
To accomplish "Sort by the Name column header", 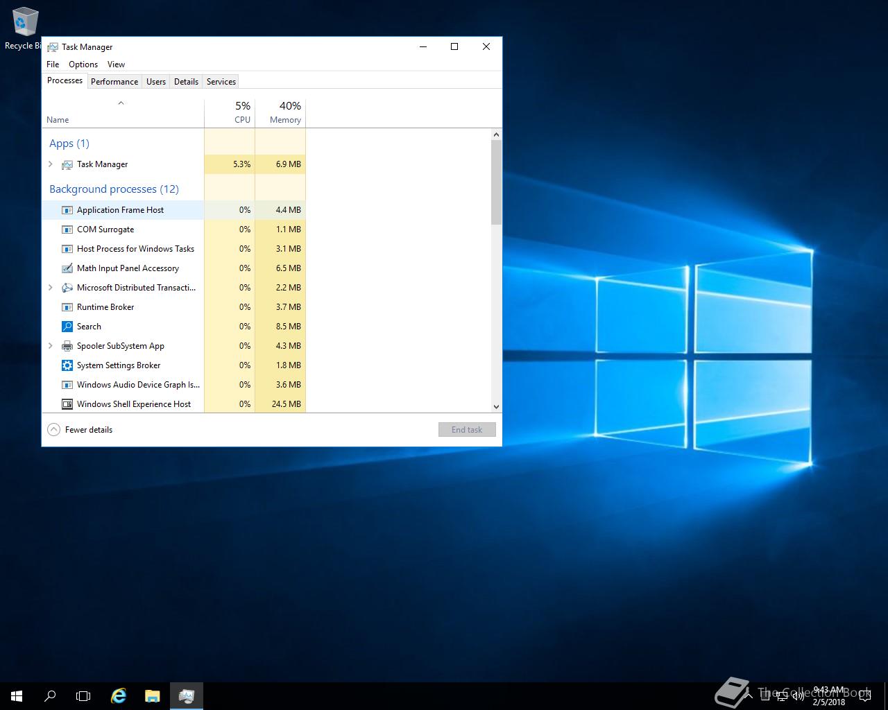I will coord(123,113).
